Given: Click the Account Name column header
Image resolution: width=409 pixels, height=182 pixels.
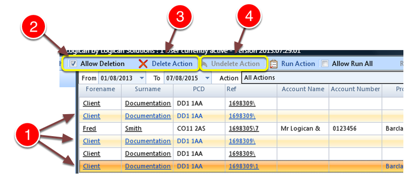Looking at the screenshot, I should tap(303, 89).
